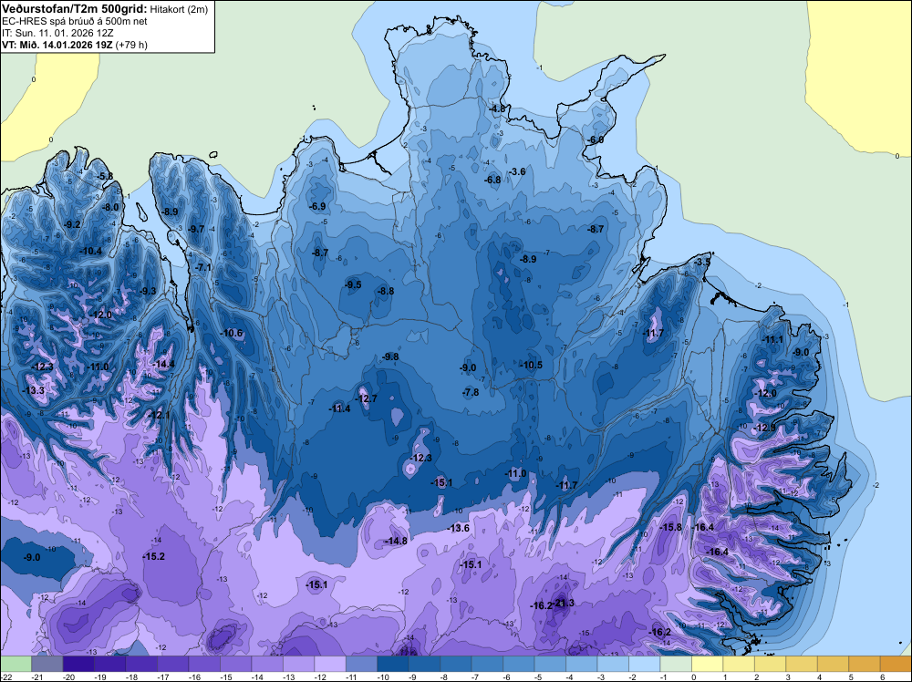The height and width of the screenshot is (682, 912).
Task: Select the -4.8 temperature value
Action: click(x=497, y=108)
